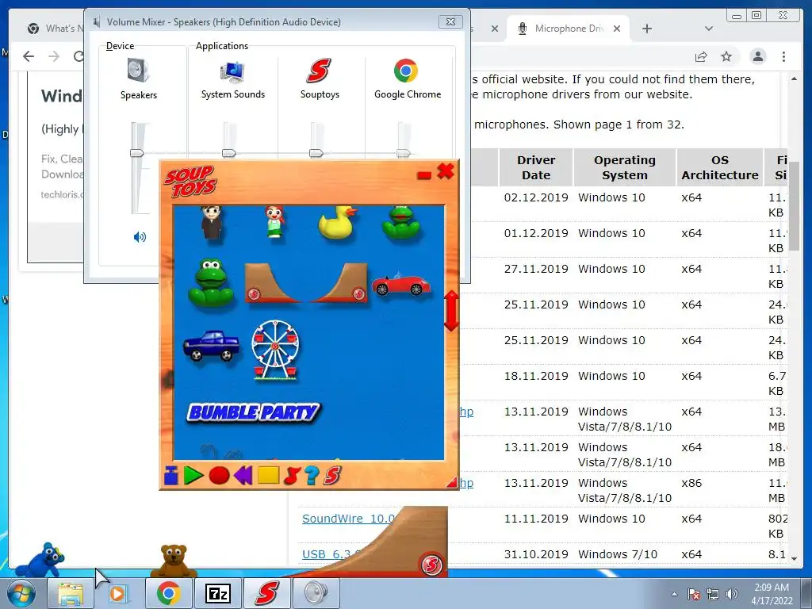Viewport: 812px width, 609px height.
Task: Click the Google Chrome volume slider handle
Action: pos(403,153)
